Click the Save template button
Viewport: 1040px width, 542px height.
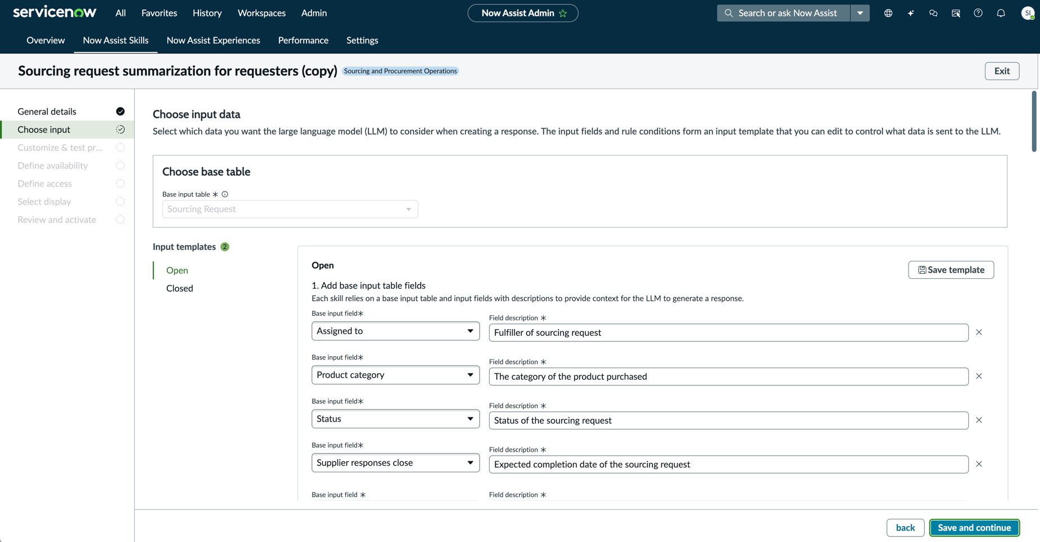(951, 270)
